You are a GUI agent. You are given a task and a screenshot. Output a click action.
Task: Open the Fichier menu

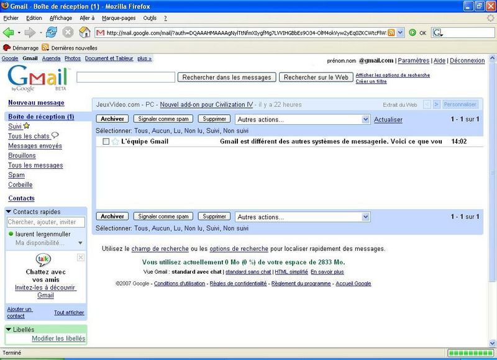pos(11,18)
